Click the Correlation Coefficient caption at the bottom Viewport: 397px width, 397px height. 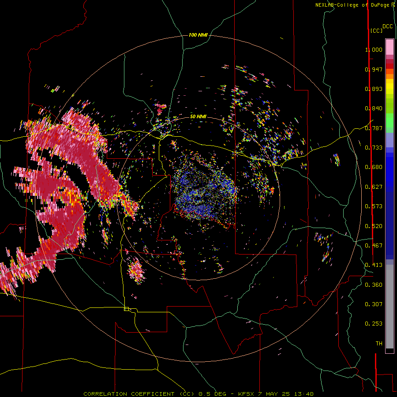click(x=198, y=394)
